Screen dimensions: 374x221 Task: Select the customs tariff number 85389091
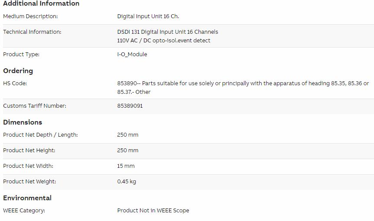pos(130,106)
